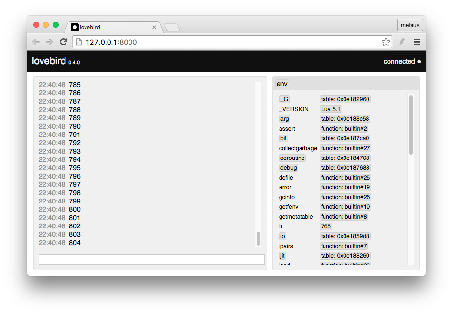Image resolution: width=453 pixels, height=315 pixels.
Task: Reload the page with the refresh icon
Action: pos(63,42)
